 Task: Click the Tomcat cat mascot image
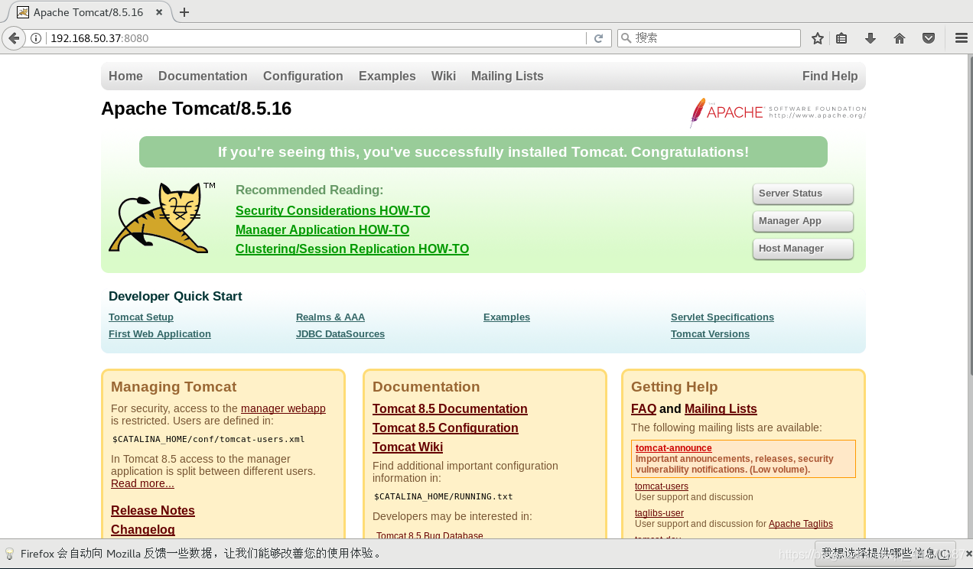(162, 217)
